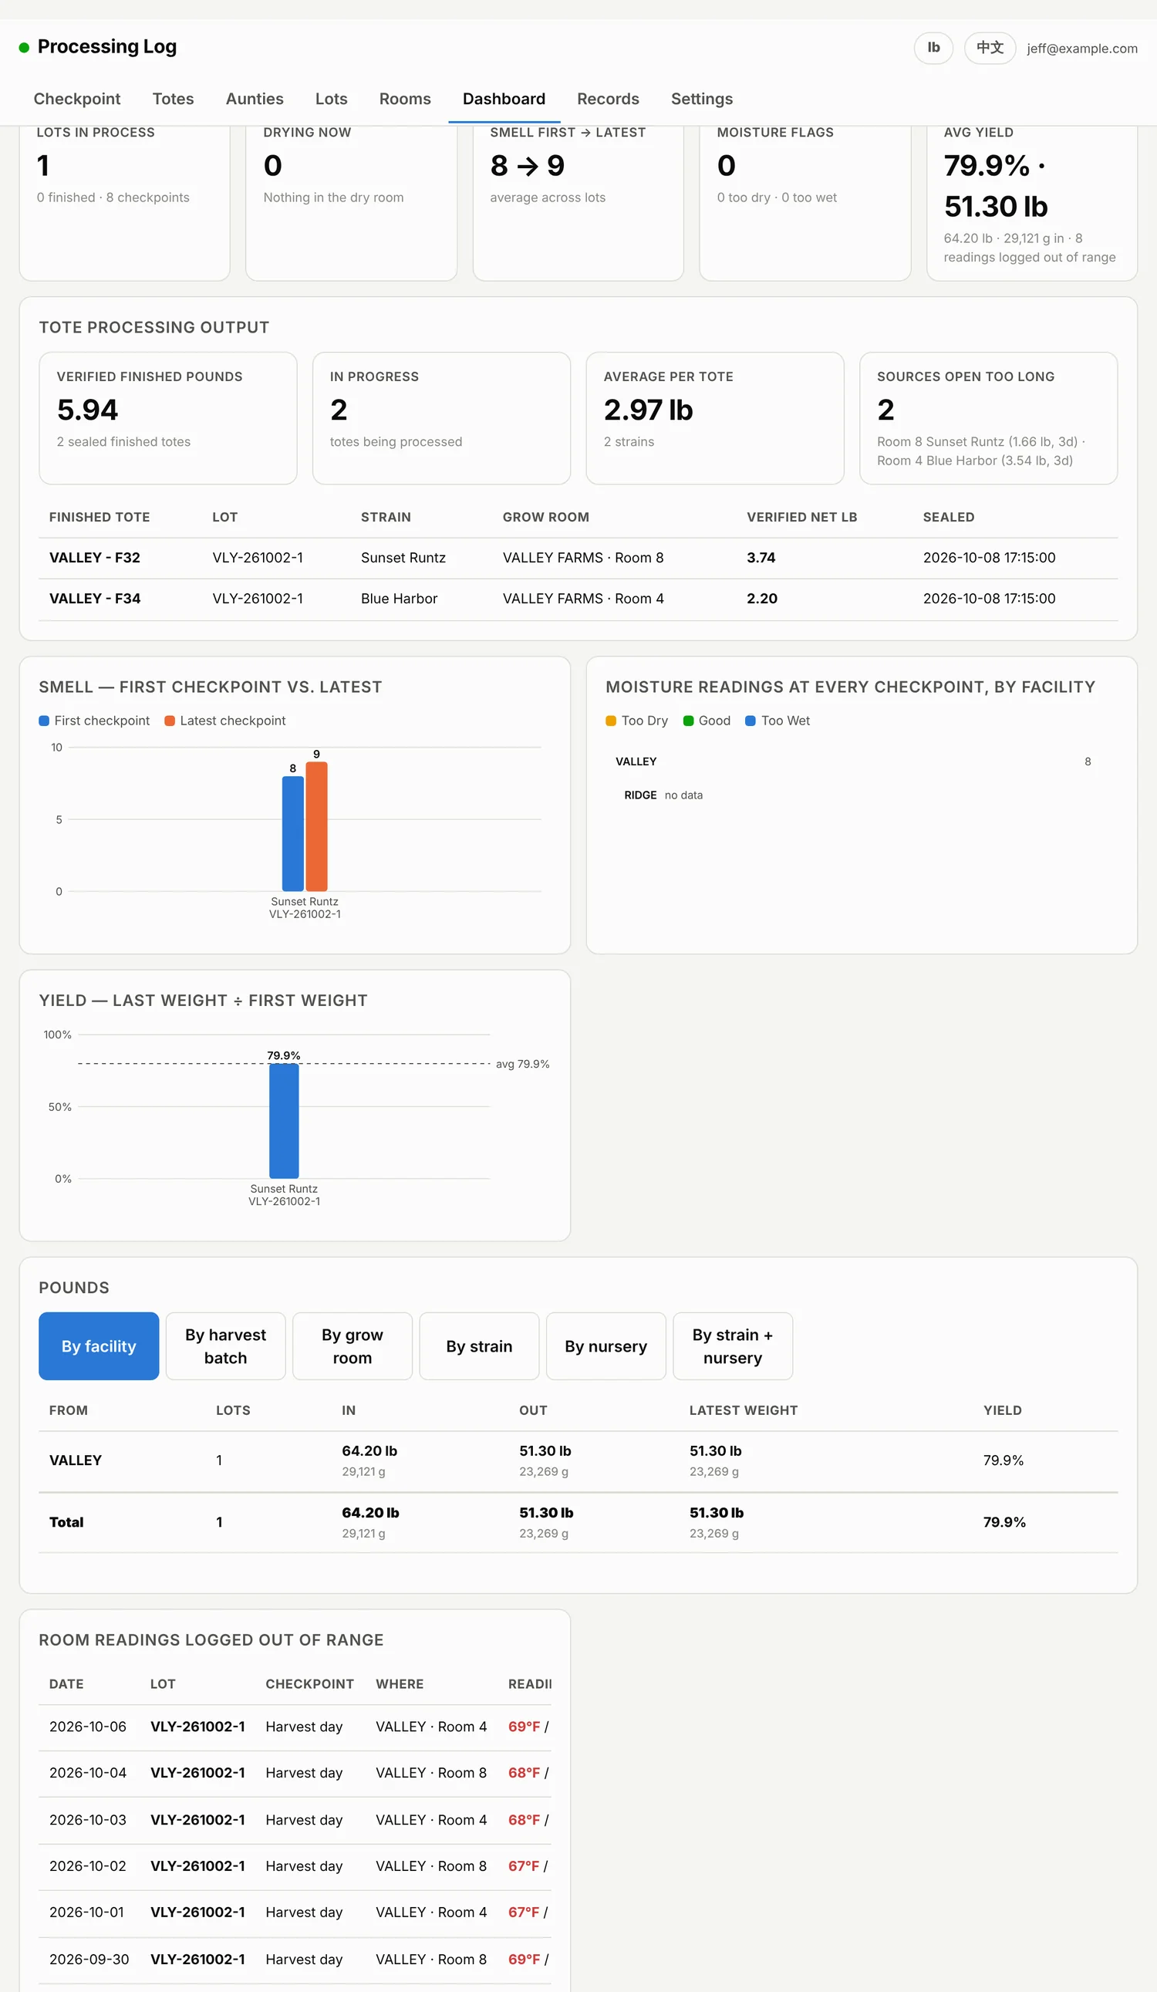
Task: Show pounds By harvest batch
Action: [x=225, y=1345]
